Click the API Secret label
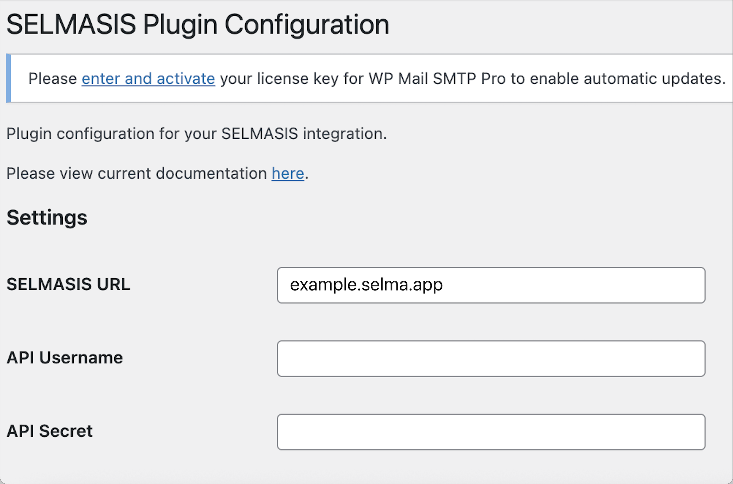 point(50,431)
